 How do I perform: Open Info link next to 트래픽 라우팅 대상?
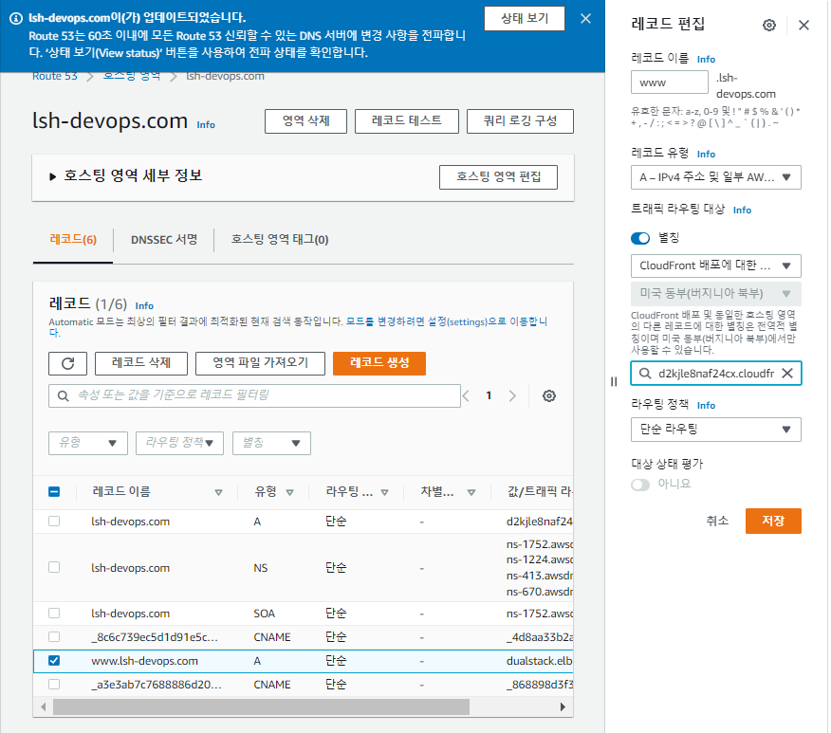(742, 211)
